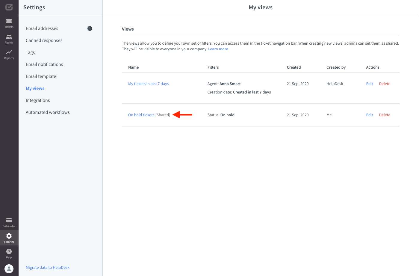Delete the 'My tickets in last 7 days' view

[x=385, y=84]
